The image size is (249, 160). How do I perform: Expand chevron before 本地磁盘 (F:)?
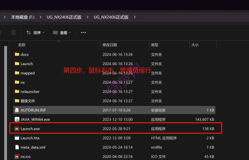tap(5, 17)
